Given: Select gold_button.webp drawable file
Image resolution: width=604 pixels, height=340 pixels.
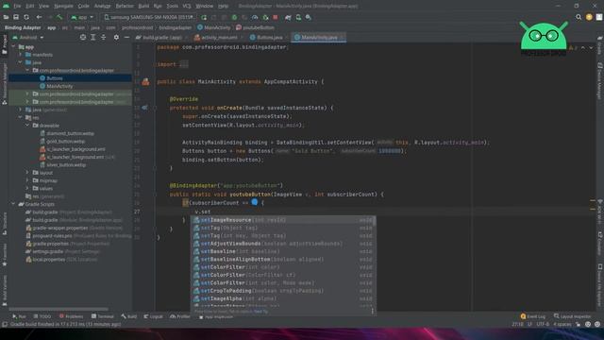Looking at the screenshot, I should click(x=65, y=141).
